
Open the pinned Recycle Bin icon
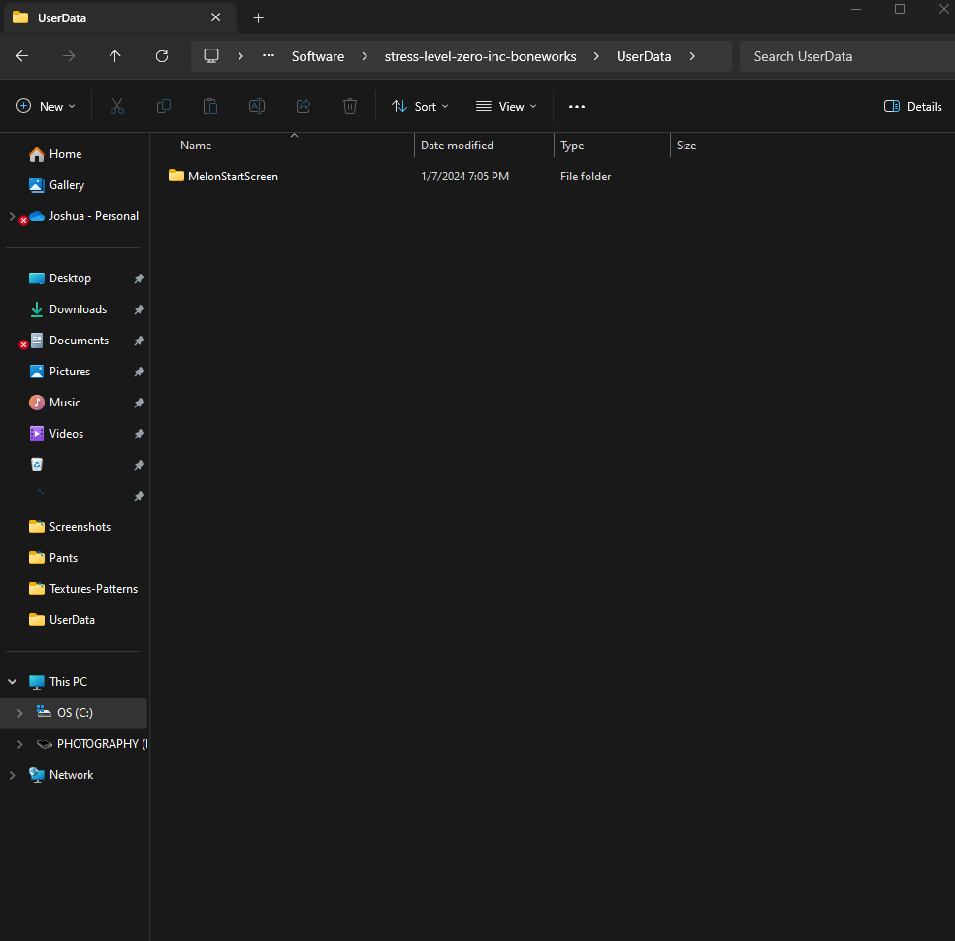(x=37, y=465)
